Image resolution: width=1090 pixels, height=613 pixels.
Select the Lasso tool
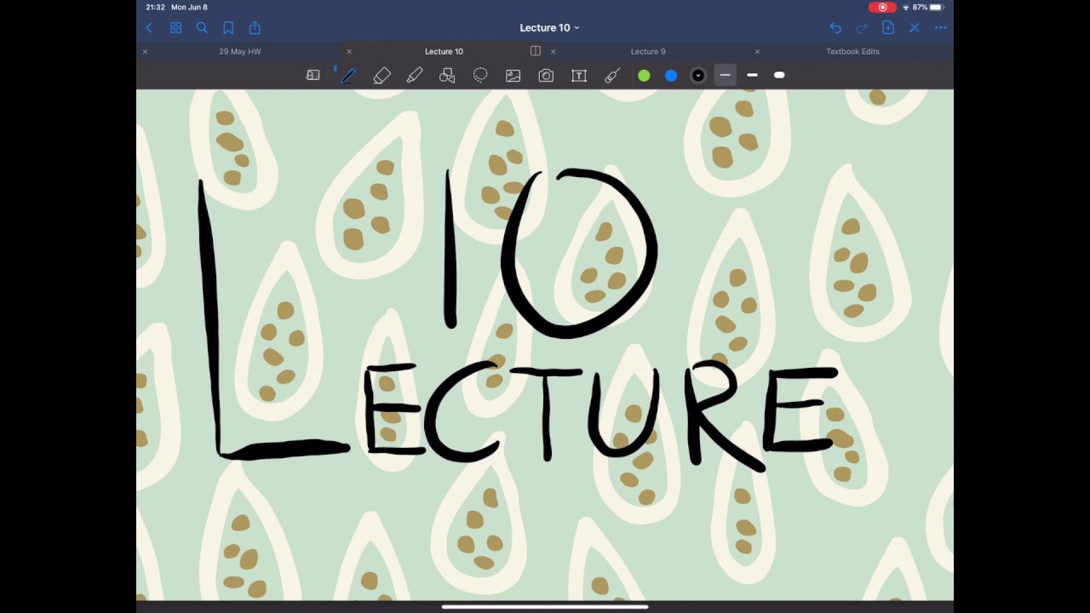tap(480, 76)
